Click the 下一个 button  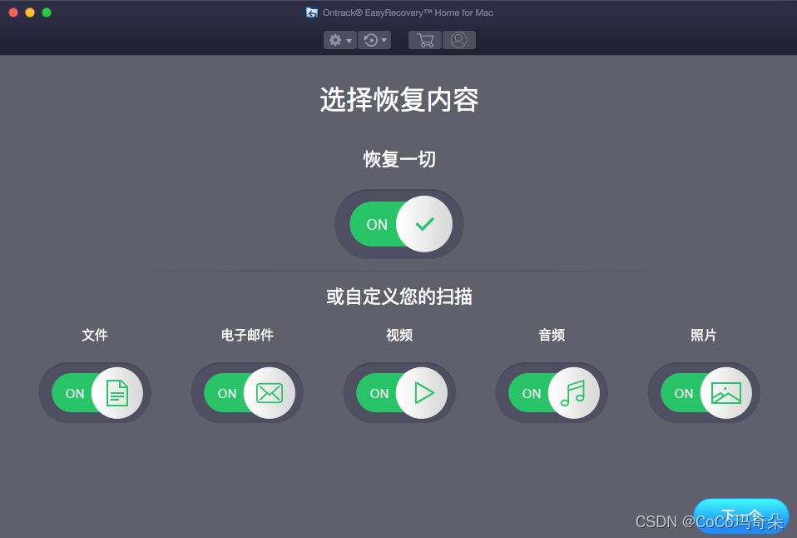click(x=740, y=516)
